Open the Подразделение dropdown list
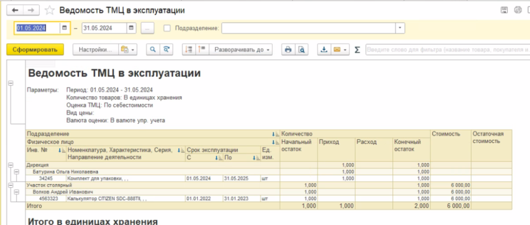This screenshot has width=530, height=225. click(x=400, y=28)
